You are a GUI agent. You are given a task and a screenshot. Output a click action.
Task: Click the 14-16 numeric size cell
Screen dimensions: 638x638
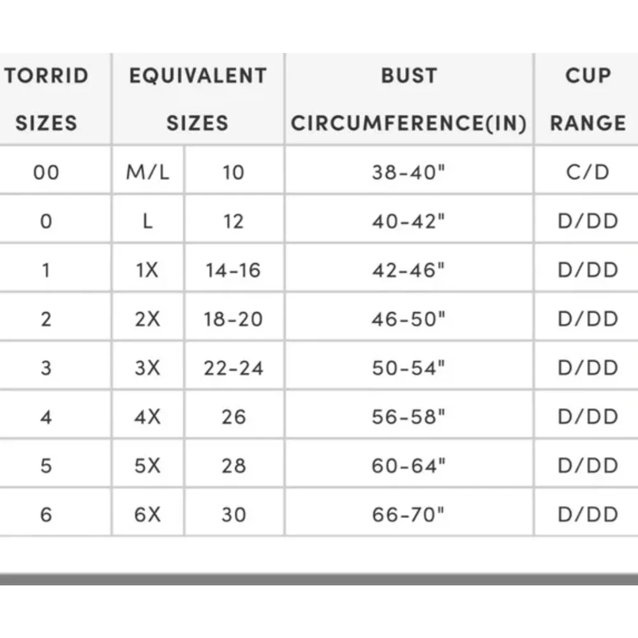click(x=234, y=268)
